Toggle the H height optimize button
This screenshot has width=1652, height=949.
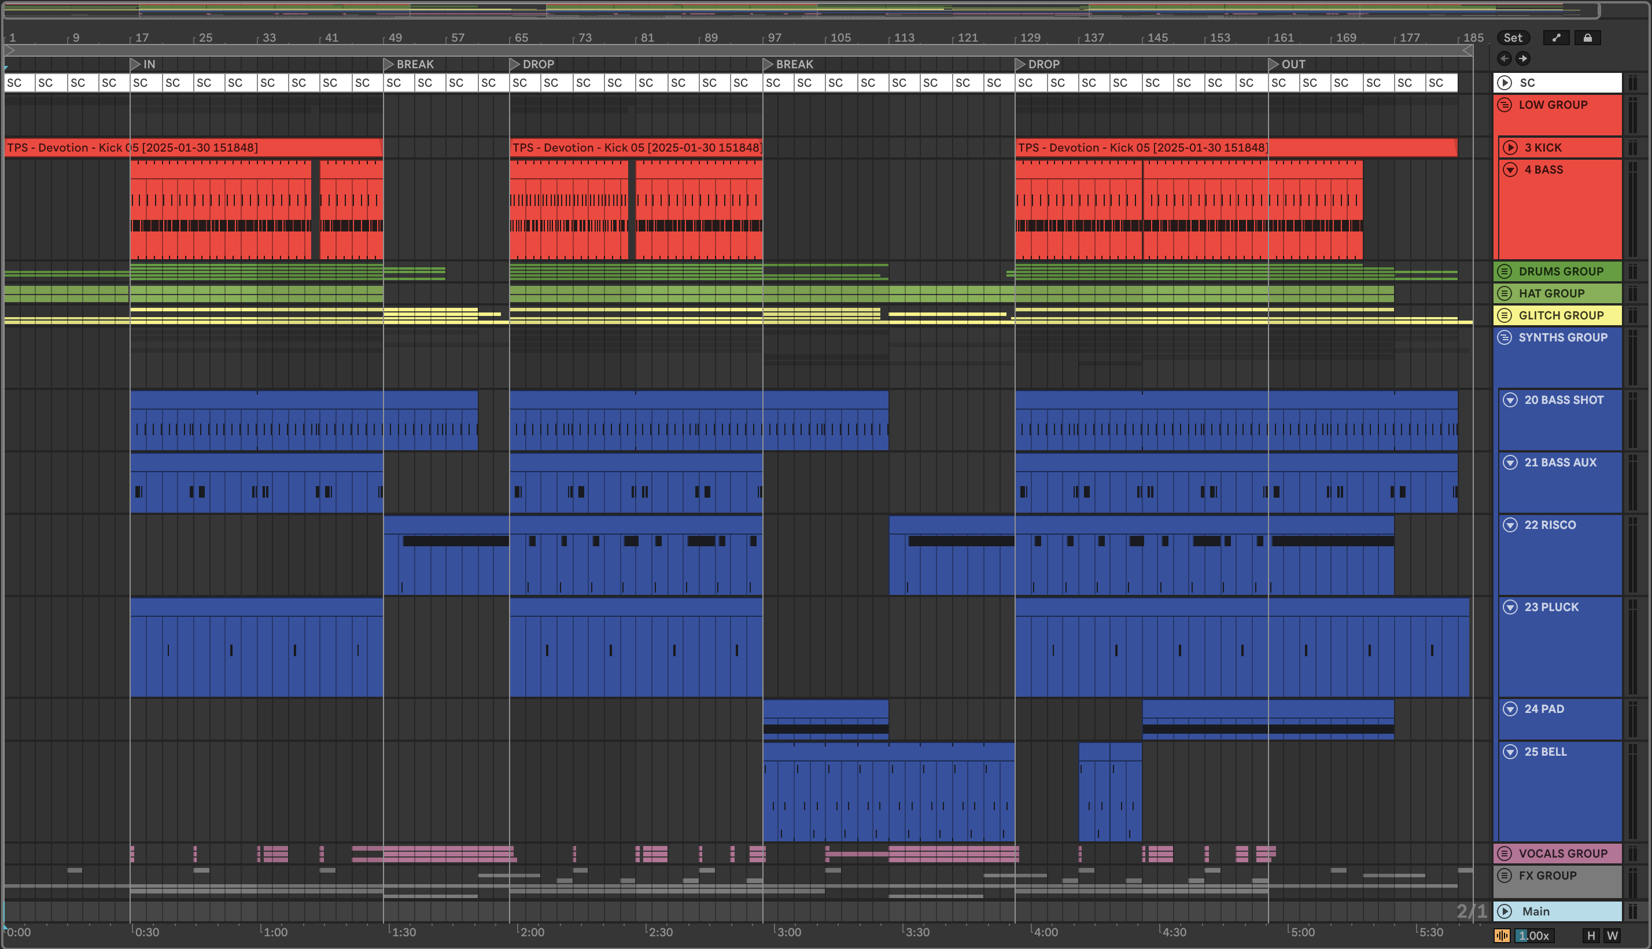[1591, 936]
